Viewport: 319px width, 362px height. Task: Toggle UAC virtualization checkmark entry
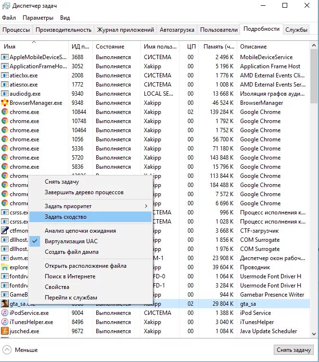(x=90, y=241)
